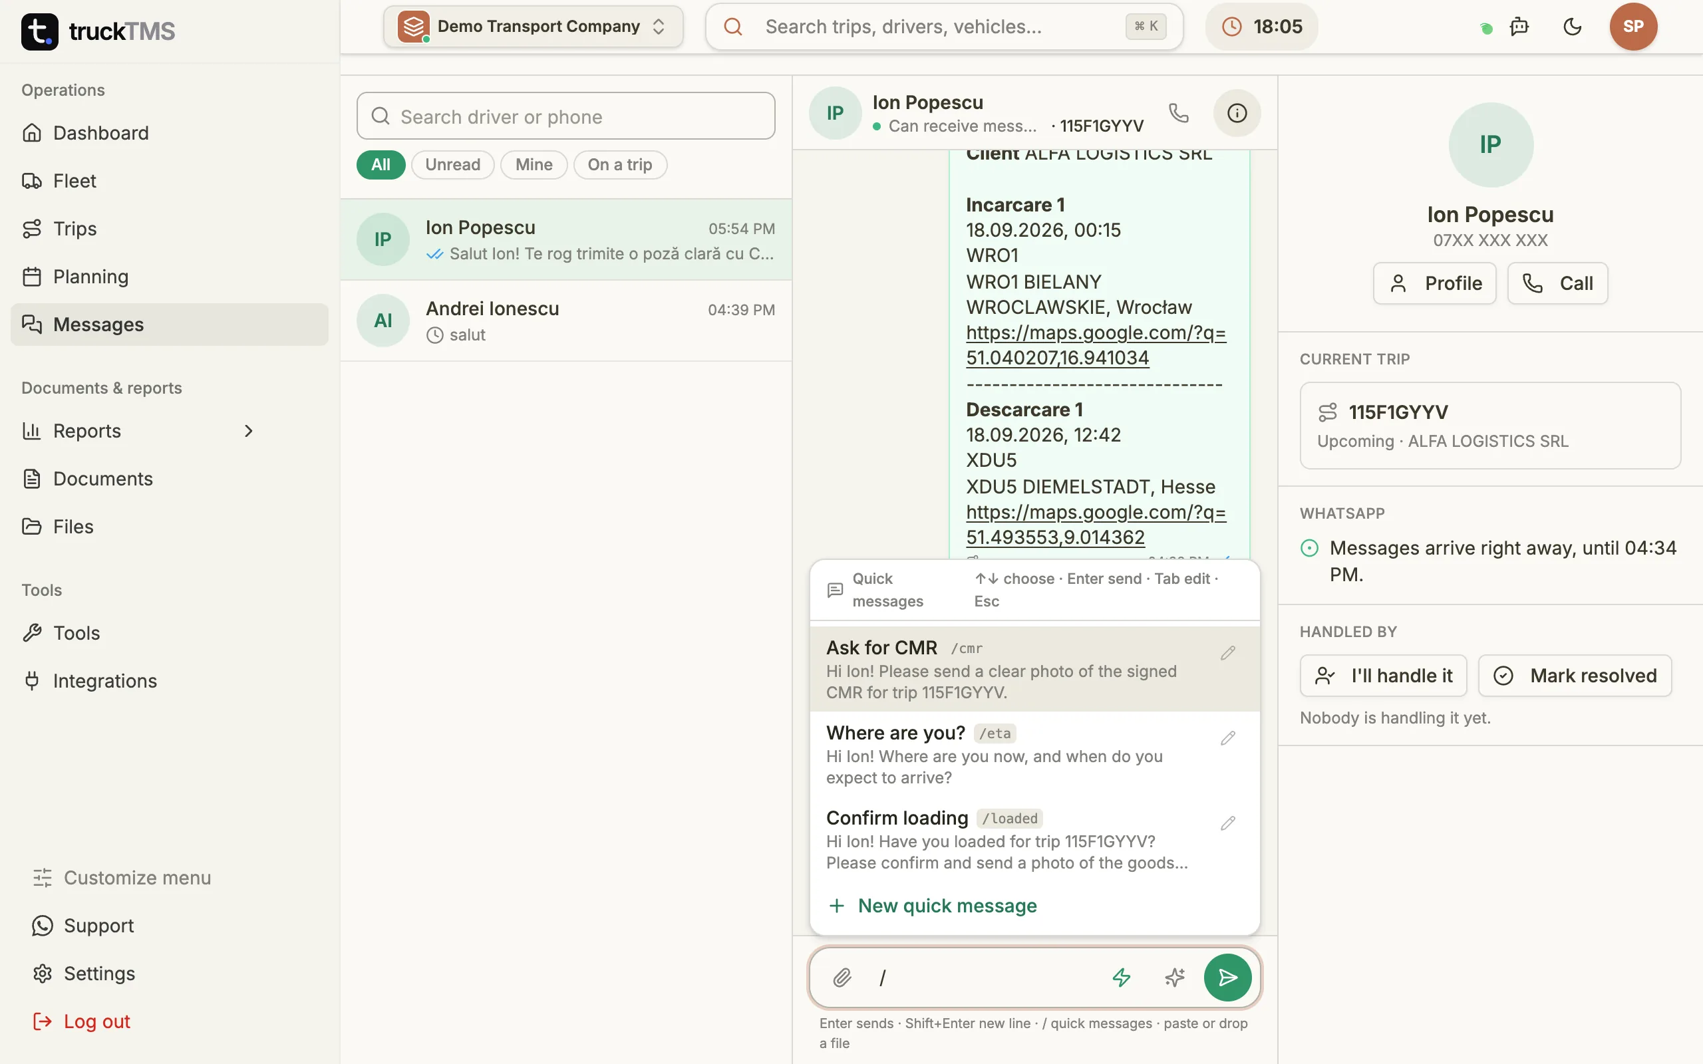Viewport: 1703px width, 1064px height.
Task: Open Integrations in Tools section
Action: pyautogui.click(x=170, y=680)
